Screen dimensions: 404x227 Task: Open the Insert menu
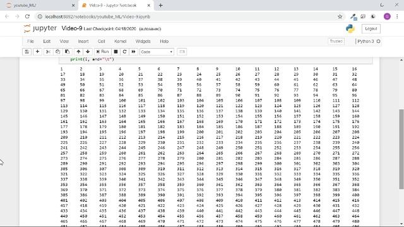(83, 42)
